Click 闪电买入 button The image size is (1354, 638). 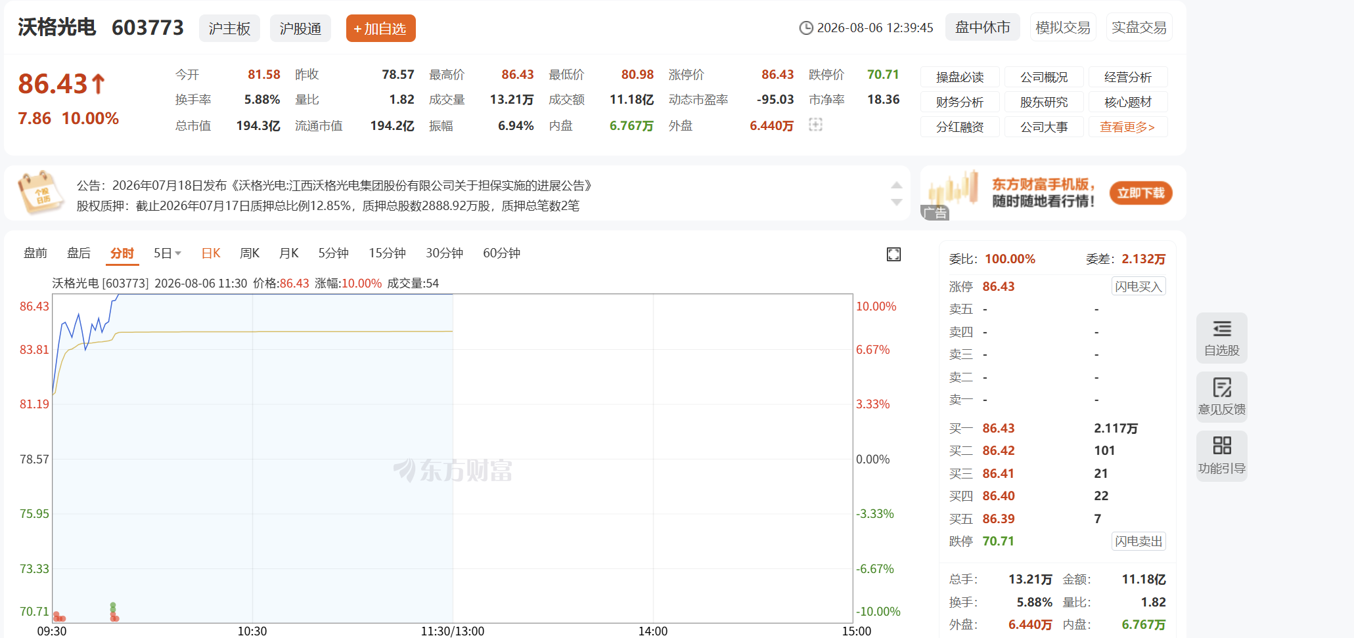coord(1139,286)
